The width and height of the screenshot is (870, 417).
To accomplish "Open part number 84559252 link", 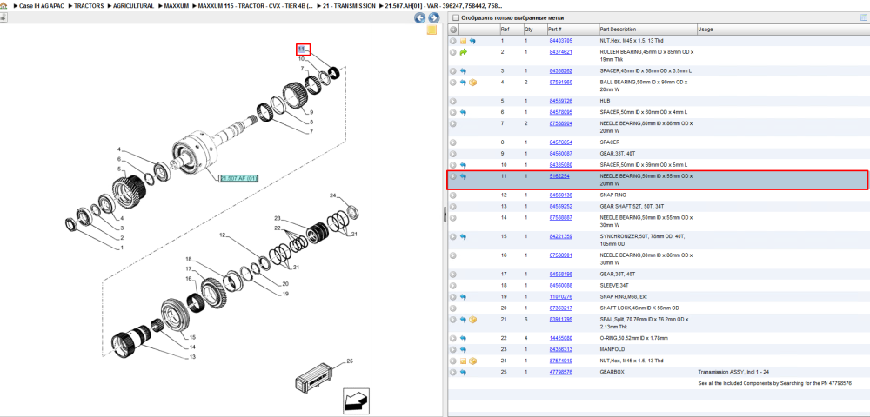I will [x=560, y=207].
